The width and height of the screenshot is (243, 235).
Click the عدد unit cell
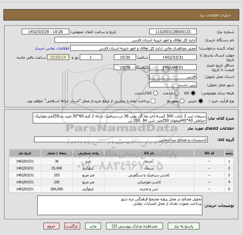(x=88, y=161)
